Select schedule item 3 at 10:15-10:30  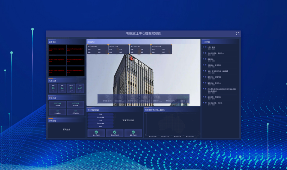point(220,60)
